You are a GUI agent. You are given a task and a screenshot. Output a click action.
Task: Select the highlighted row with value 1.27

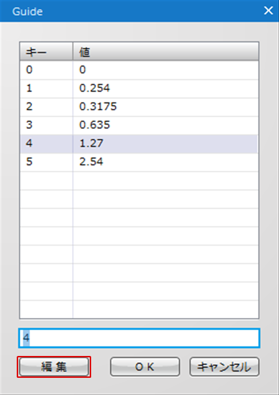point(139,144)
